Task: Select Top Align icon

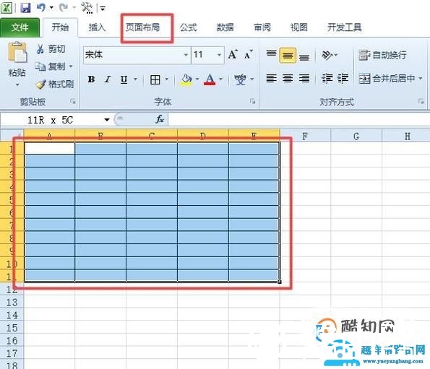Action: pyautogui.click(x=272, y=54)
